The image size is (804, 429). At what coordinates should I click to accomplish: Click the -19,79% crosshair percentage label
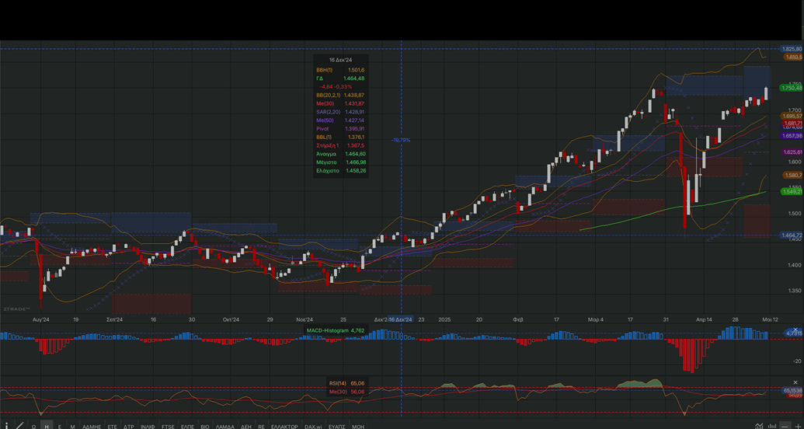[x=401, y=140]
